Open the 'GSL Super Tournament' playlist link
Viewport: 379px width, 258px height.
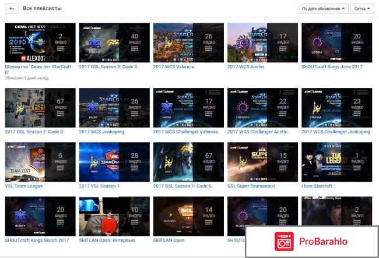[252, 186]
